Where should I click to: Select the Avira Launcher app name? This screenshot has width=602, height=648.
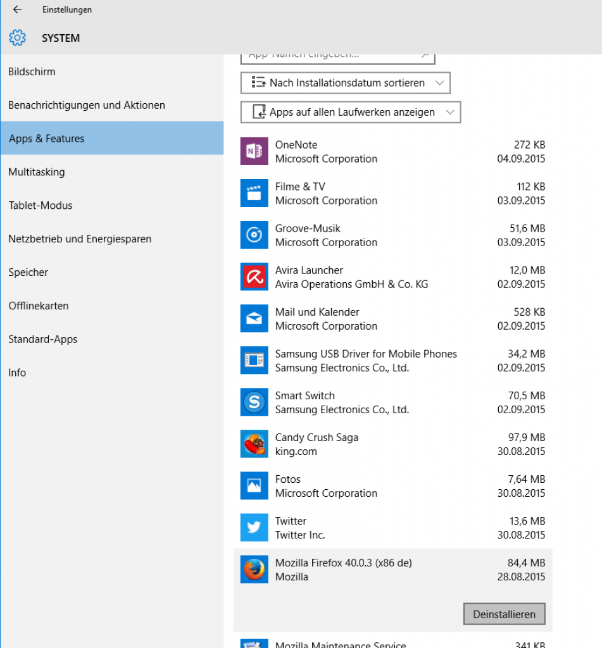pyautogui.click(x=309, y=270)
